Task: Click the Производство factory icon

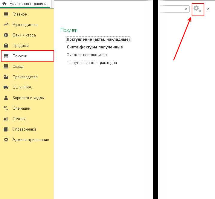Action: coord(6,77)
